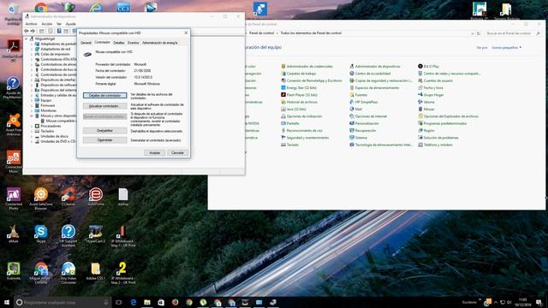
Task: Click Forward arrow in Device Manager toolbar
Action: pyautogui.click(x=33, y=31)
